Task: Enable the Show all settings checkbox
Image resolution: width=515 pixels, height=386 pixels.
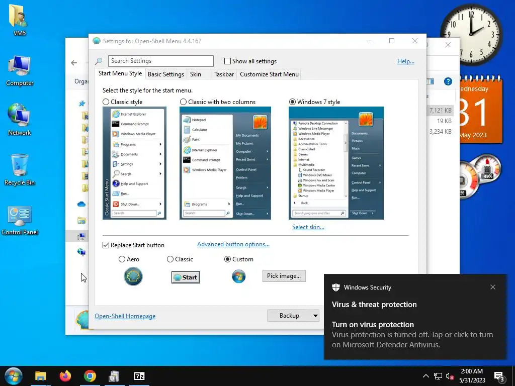Action: click(x=227, y=61)
